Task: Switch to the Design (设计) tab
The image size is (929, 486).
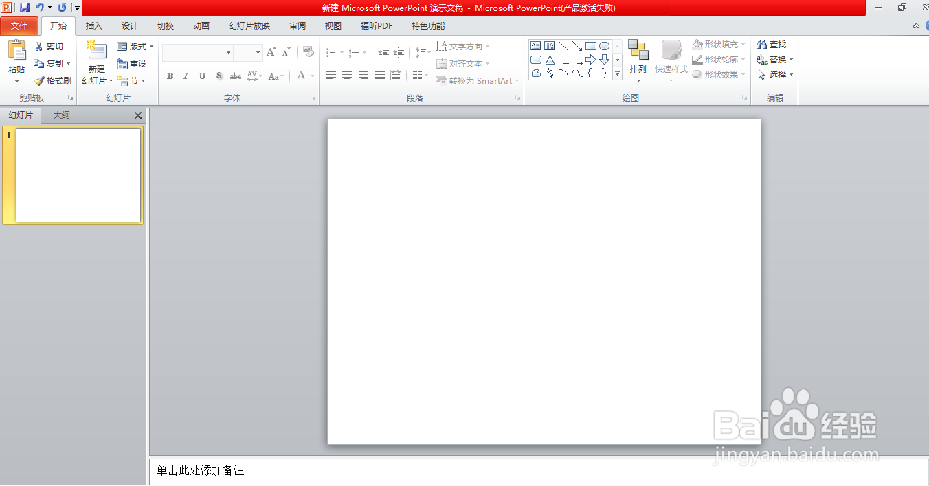Action: pos(130,26)
